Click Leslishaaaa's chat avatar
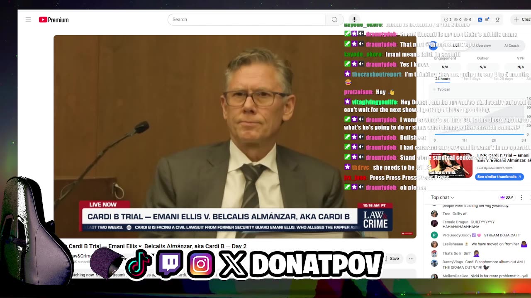Viewport: 531px width, 298px height. point(434,244)
